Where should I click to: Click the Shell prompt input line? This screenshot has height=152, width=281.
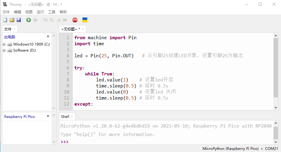tap(166, 142)
